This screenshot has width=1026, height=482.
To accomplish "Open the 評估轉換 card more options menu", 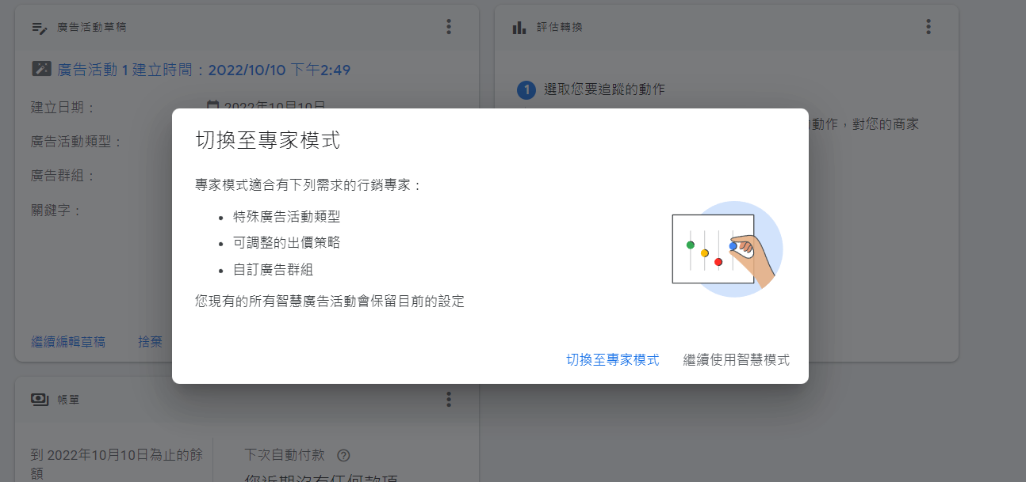I will [928, 27].
